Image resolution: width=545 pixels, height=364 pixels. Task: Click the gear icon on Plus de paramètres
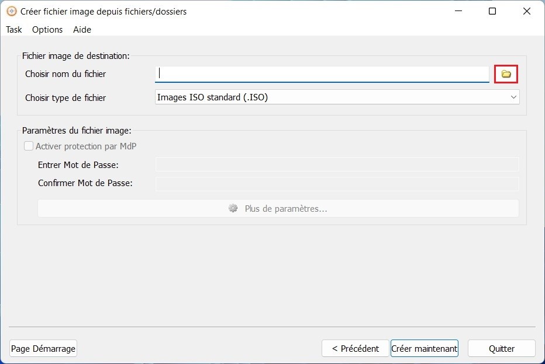[x=233, y=208]
